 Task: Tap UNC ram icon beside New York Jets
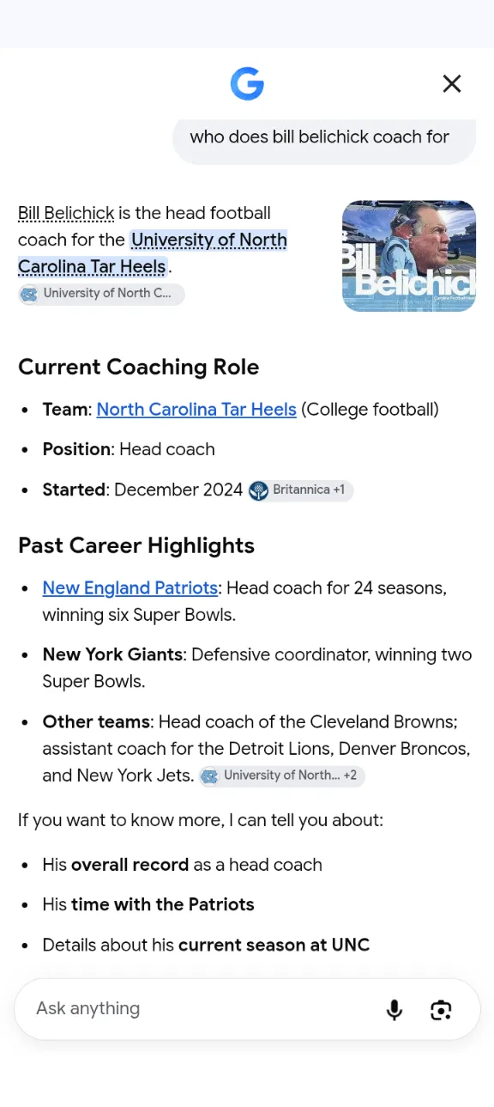tap(209, 776)
